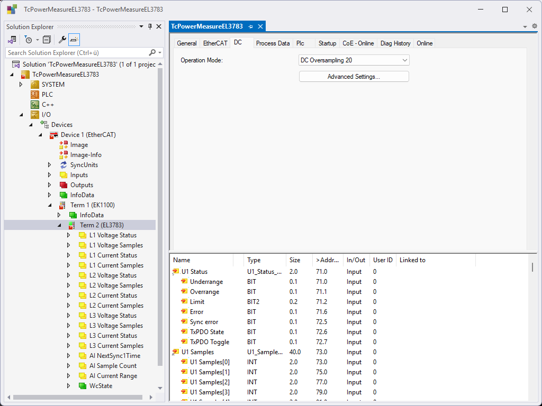Click the red Outputs icon

tap(64, 185)
